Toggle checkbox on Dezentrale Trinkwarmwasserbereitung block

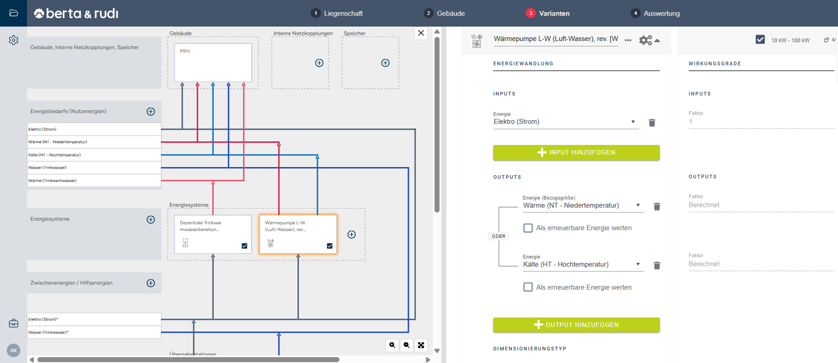[x=244, y=246]
